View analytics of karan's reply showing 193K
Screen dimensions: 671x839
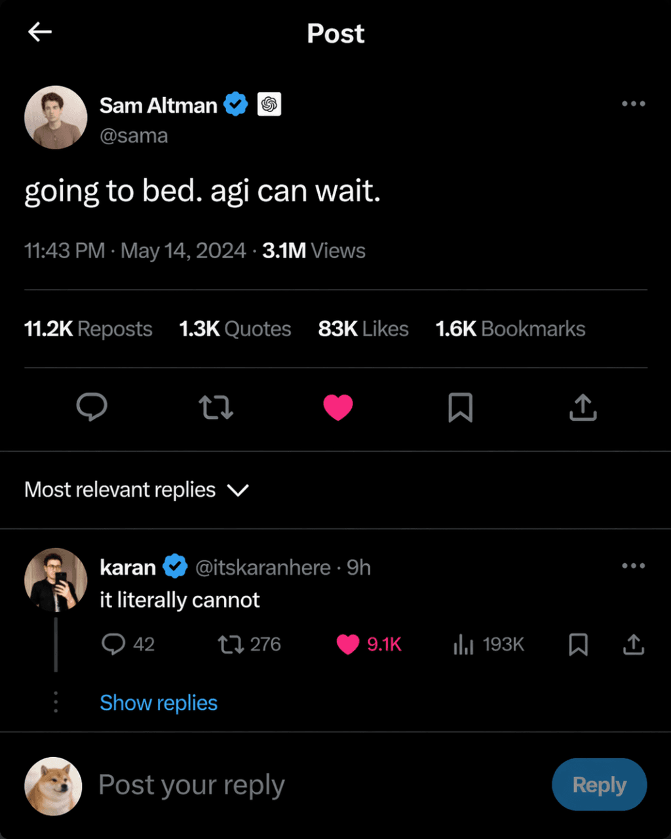click(463, 644)
